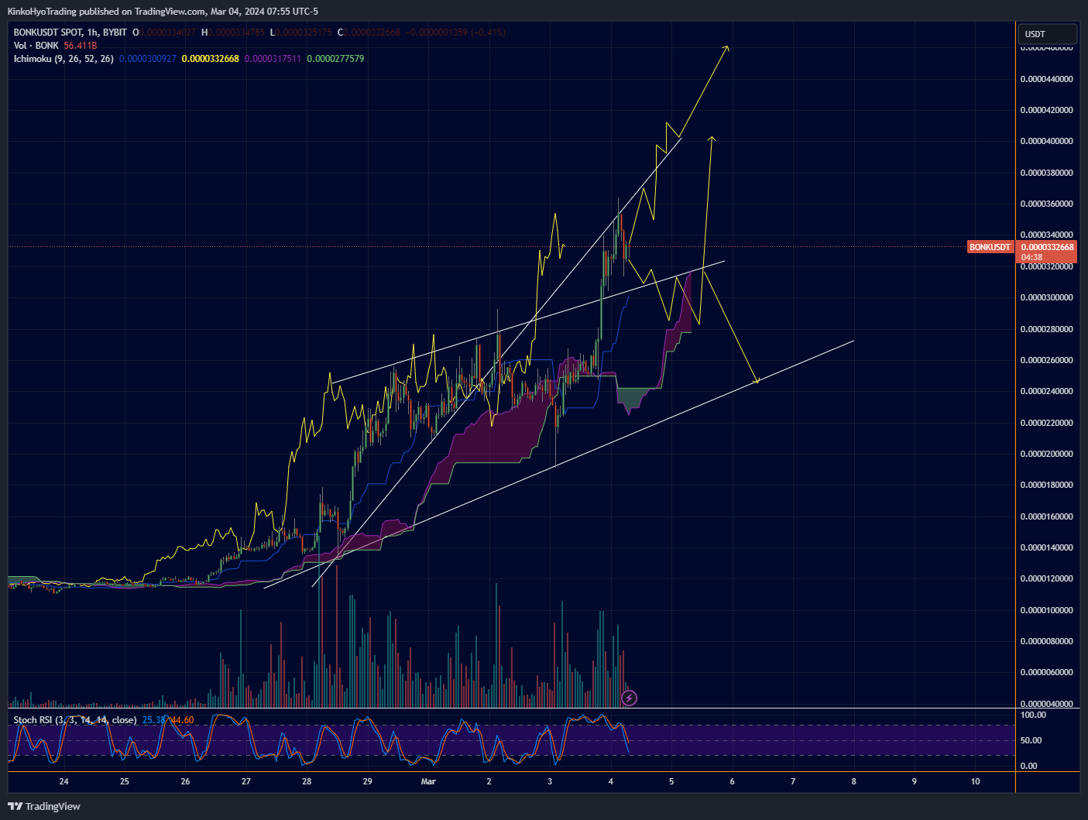
Task: Click the yellow Ichimoku value 0.0000332668
Action: coord(211,59)
